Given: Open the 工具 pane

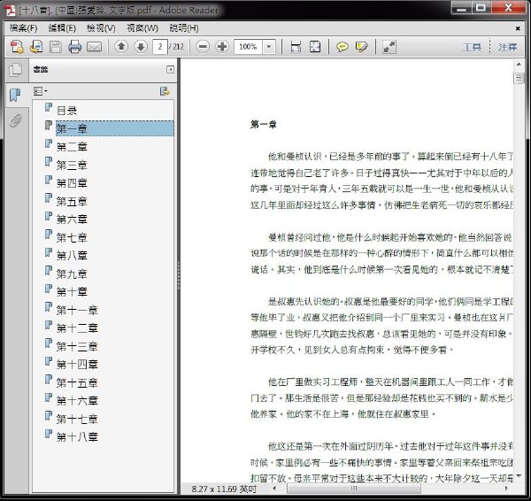Looking at the screenshot, I should click(x=472, y=47).
